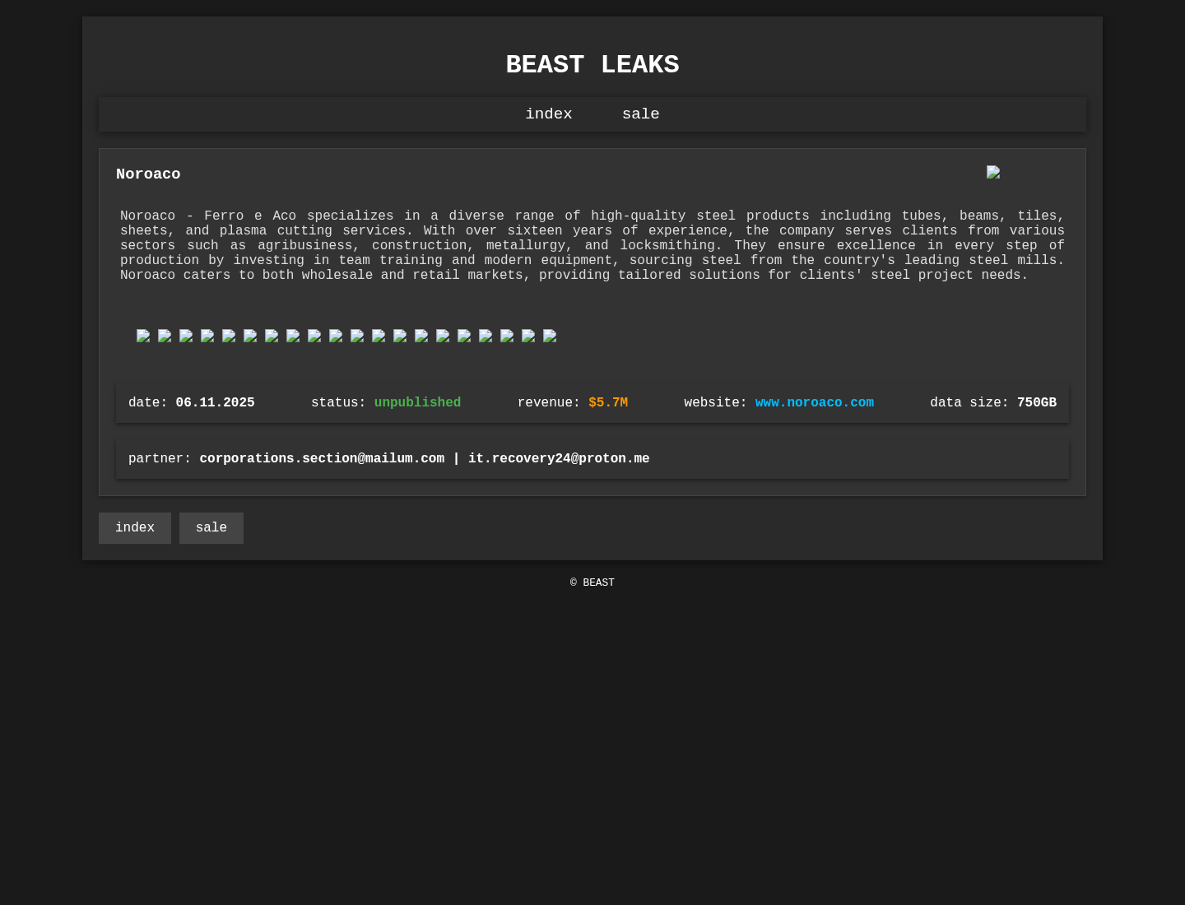Image resolution: width=1185 pixels, height=905 pixels.
Task: Follow the www.noroaco.com website link
Action: [x=815, y=403]
